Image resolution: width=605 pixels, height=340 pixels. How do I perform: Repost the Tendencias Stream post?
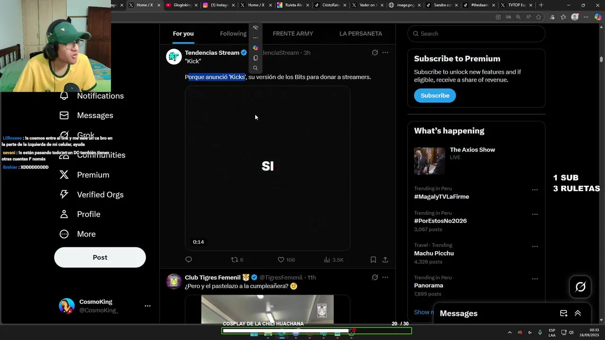(237, 260)
